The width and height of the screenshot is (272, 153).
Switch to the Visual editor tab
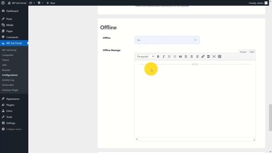(243, 52)
